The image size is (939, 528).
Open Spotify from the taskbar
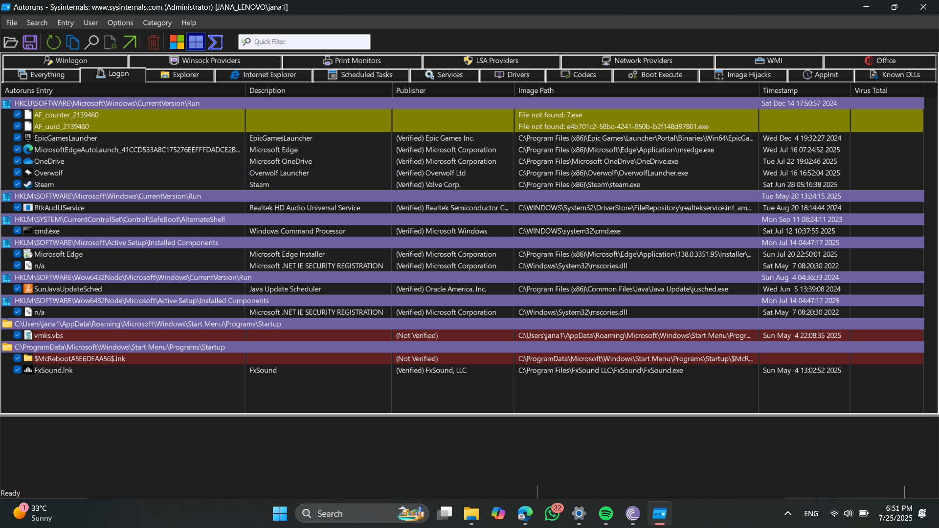(606, 513)
